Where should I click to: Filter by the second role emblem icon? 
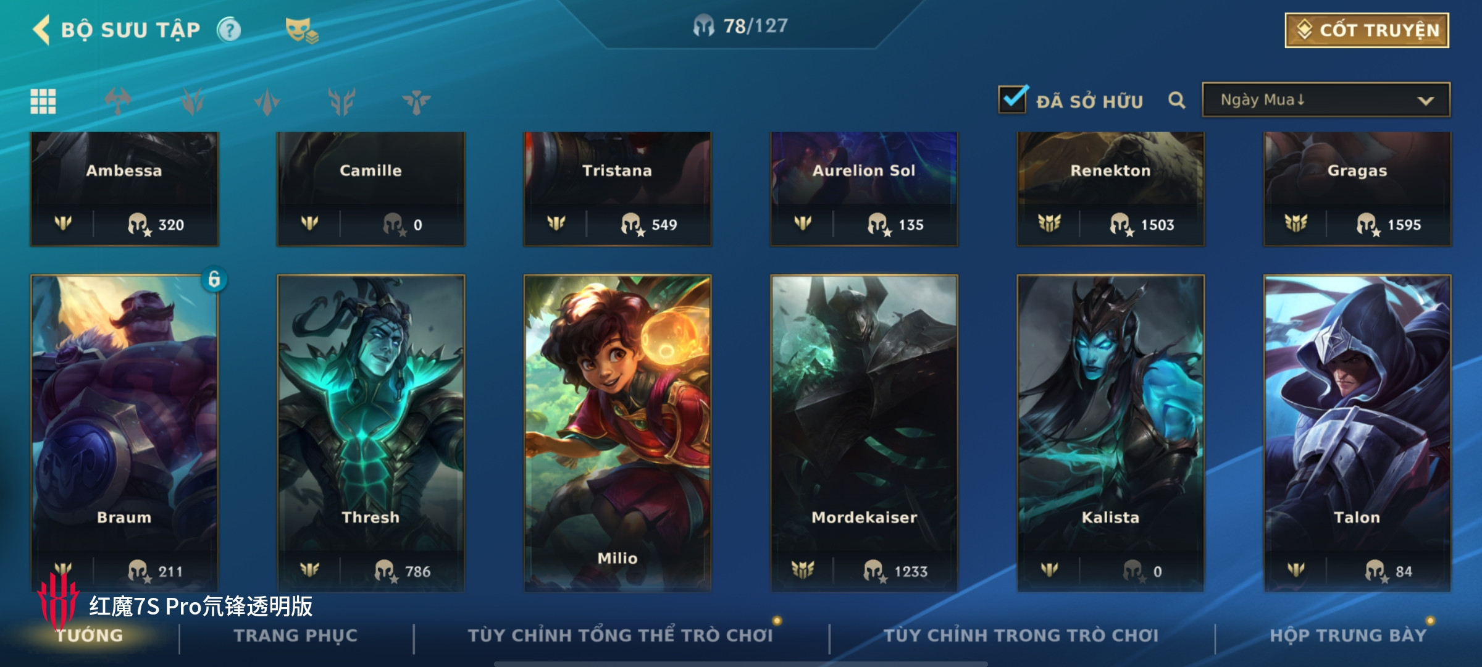pos(193,101)
